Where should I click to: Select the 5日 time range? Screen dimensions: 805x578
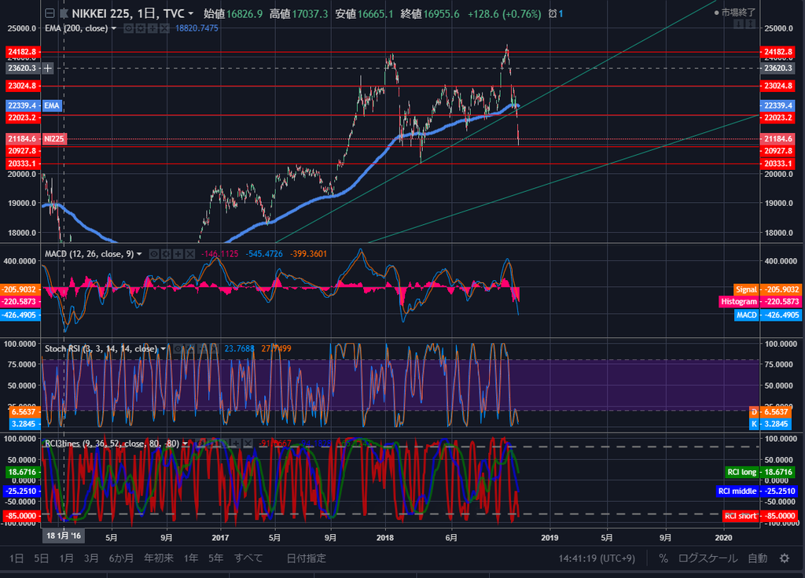(41, 558)
